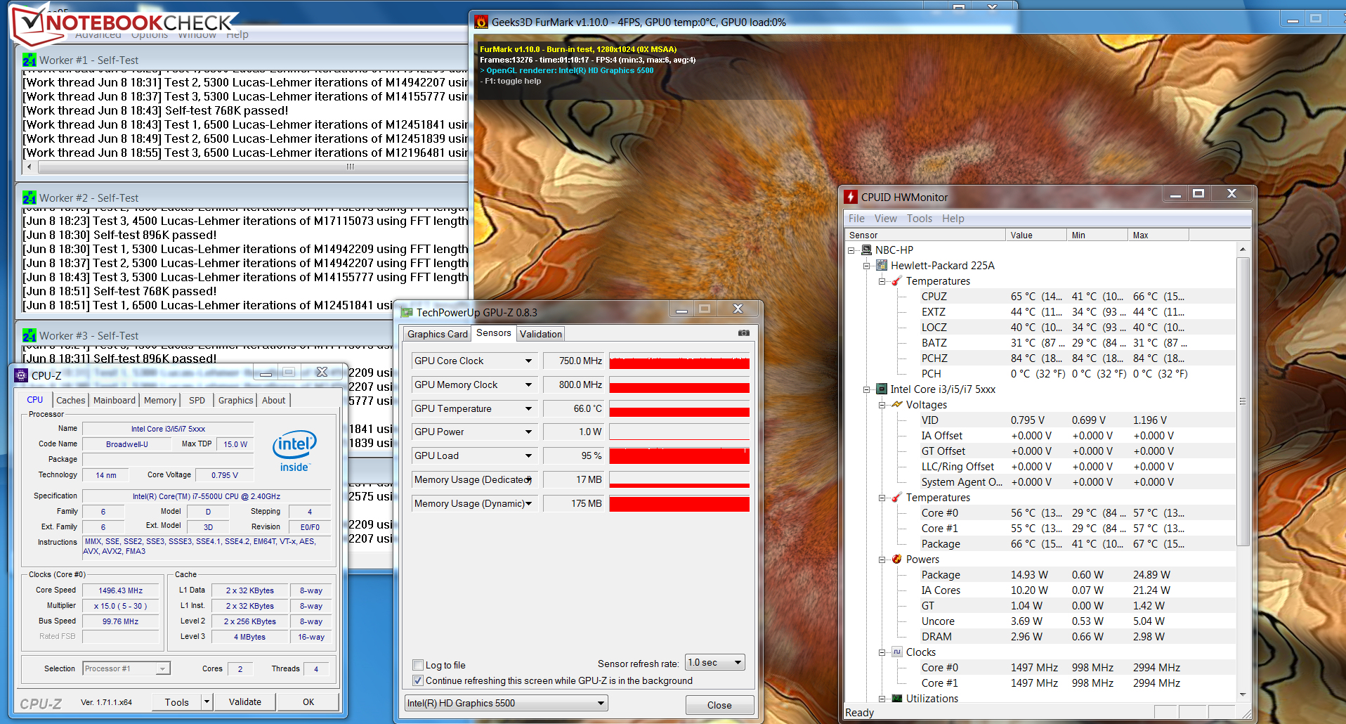Click the HWMonitor lightning title bar icon

[851, 197]
